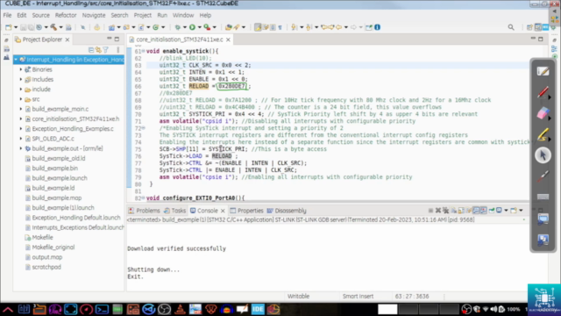Viewport: 561px width, 316px height.
Task: Click the Build hammer icon
Action: 53,27
